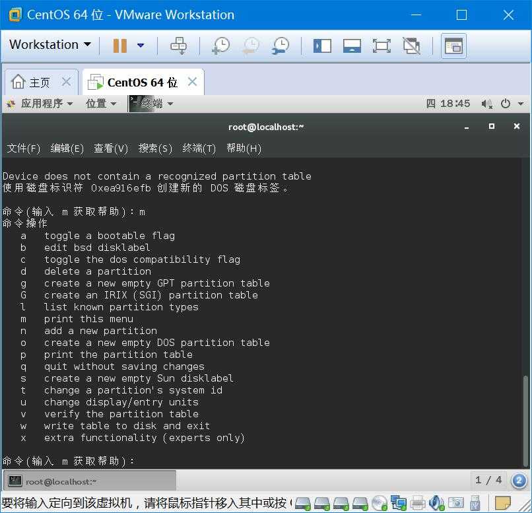
Task: Click the line 'verify the partition table'
Action: click(x=121, y=414)
